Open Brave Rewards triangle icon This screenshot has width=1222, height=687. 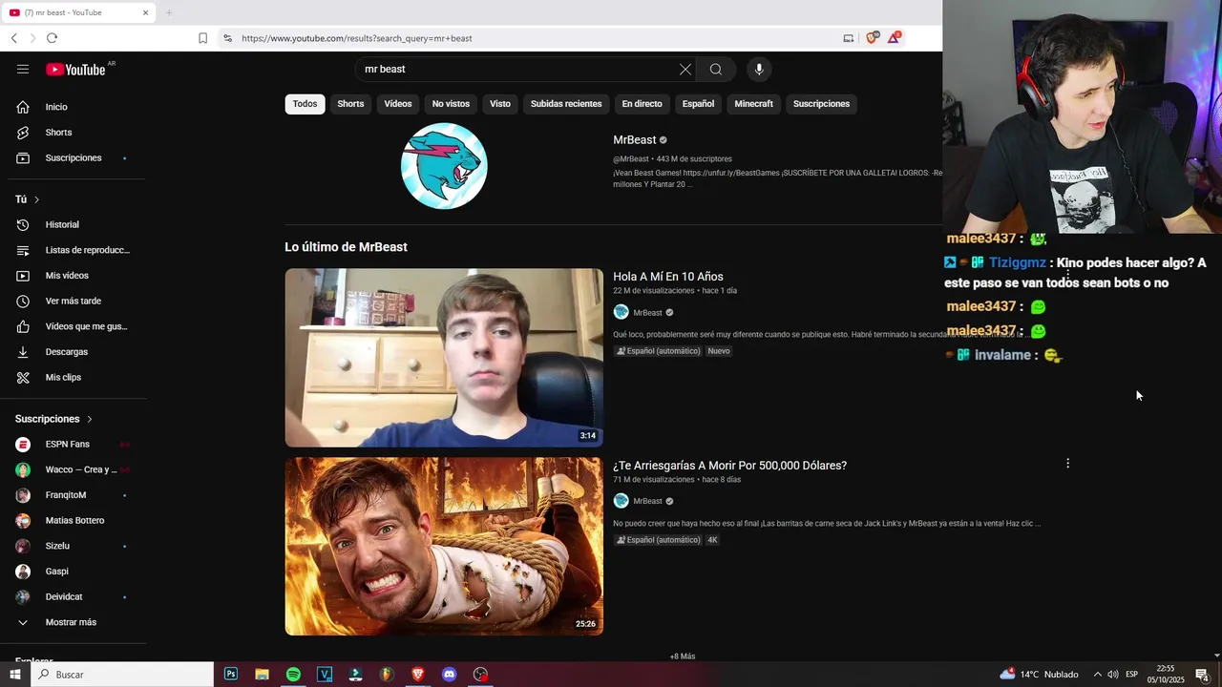(x=894, y=38)
